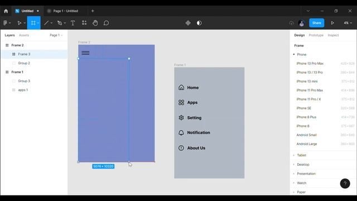This screenshot has height=201, width=357.
Task: Select the apps 1 layer
Action: point(34,90)
